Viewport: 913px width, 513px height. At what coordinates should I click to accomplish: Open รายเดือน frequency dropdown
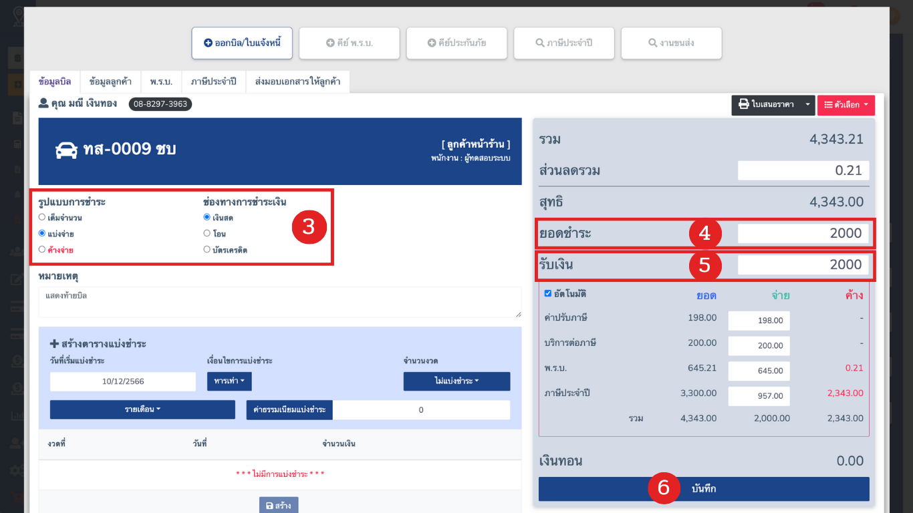[x=142, y=409]
